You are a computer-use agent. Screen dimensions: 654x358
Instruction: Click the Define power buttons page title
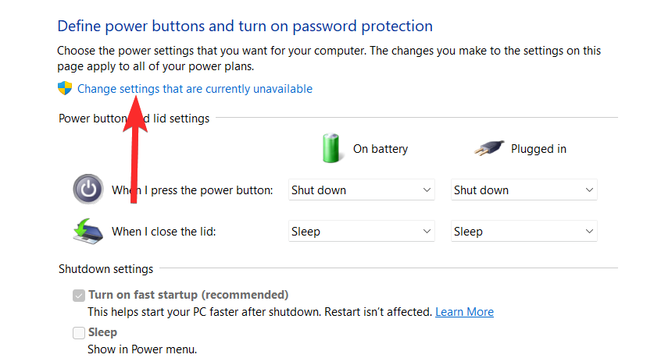245,26
